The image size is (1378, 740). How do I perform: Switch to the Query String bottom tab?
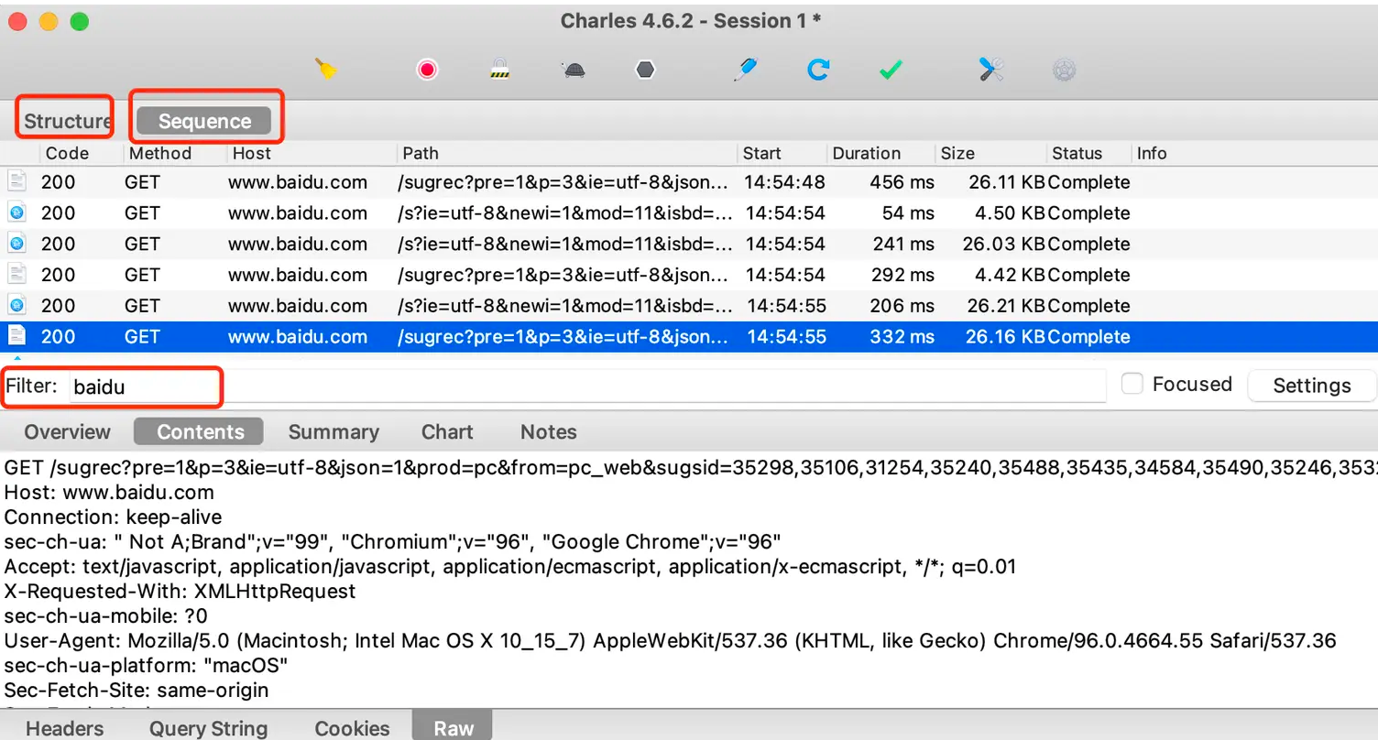click(x=208, y=728)
